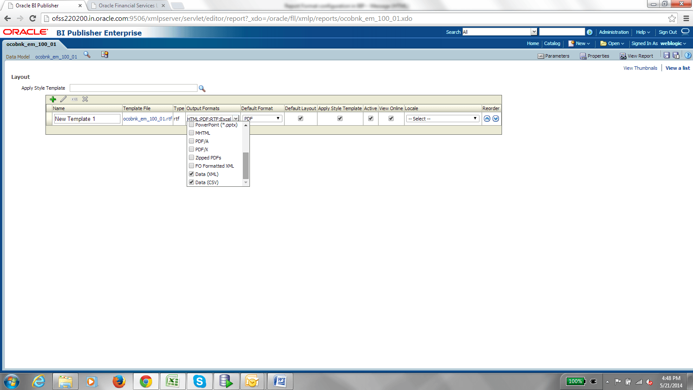Move layout down with Reorder arrow
Screen dimensions: 693x390
click(x=496, y=119)
